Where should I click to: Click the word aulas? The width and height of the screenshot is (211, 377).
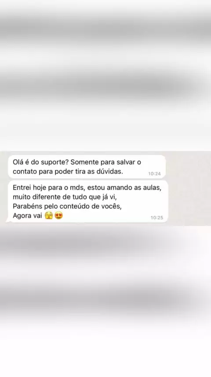pyautogui.click(x=152, y=188)
